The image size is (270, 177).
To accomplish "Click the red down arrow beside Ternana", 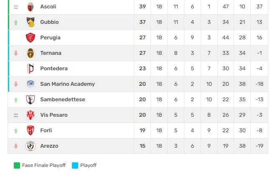I will [x=16, y=53].
